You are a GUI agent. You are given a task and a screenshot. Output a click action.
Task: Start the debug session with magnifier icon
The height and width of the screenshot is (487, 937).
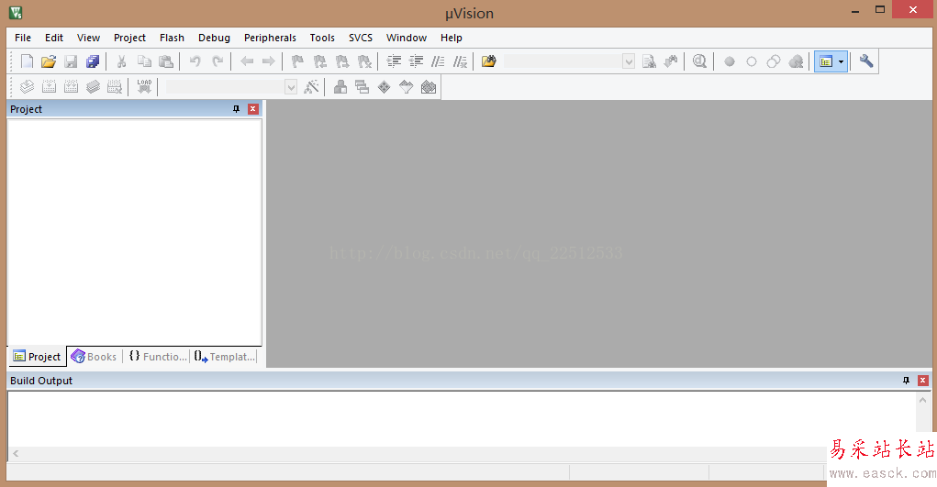tap(699, 61)
